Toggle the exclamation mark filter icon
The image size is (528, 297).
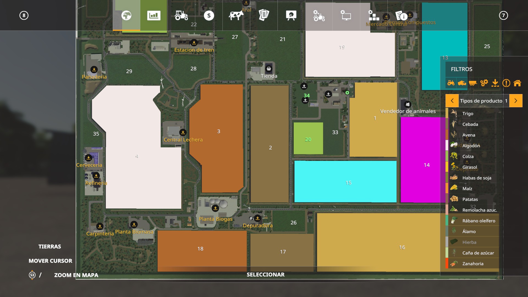click(x=506, y=83)
